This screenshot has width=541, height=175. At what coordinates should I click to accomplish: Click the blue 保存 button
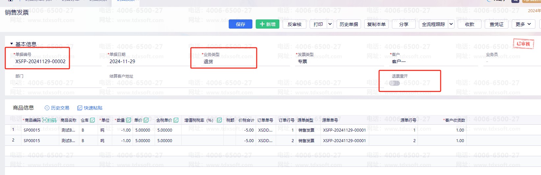coord(240,24)
